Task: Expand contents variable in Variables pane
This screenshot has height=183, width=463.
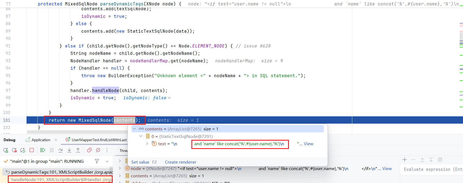Action: 120,176
